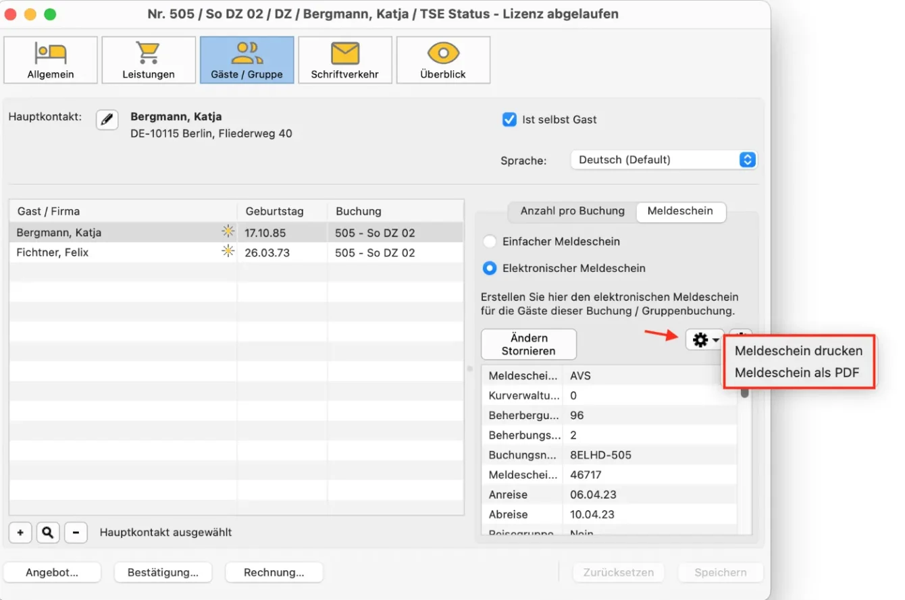The height and width of the screenshot is (600, 905).
Task: Open the Sprache dropdown Deutsch (Default)
Action: [663, 160]
